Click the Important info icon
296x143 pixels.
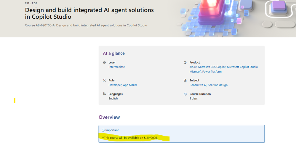click(x=103, y=130)
